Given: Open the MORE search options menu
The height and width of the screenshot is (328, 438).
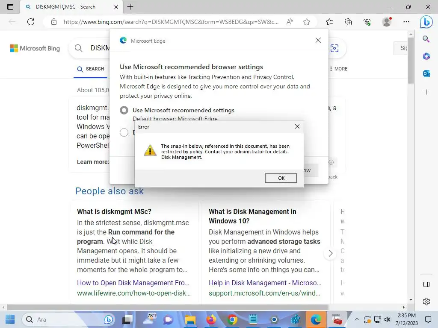Looking at the screenshot, I should point(338,69).
